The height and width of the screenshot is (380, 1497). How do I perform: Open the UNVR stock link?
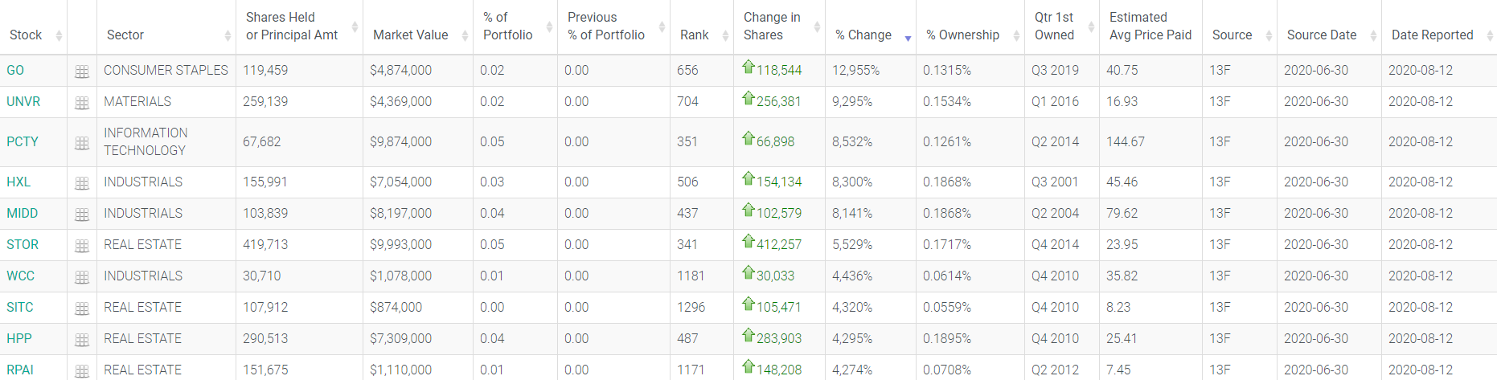pyautogui.click(x=23, y=102)
